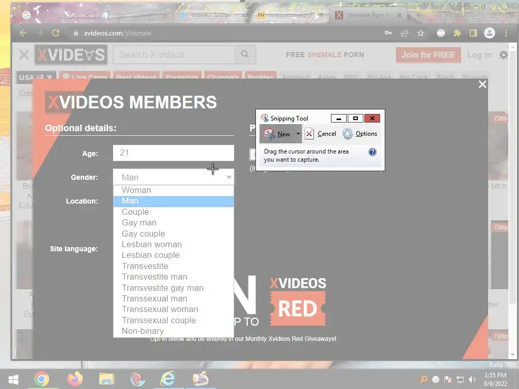Image resolution: width=519 pixels, height=389 pixels.
Task: Open the Chrome profile avatar icon
Action: point(490,33)
